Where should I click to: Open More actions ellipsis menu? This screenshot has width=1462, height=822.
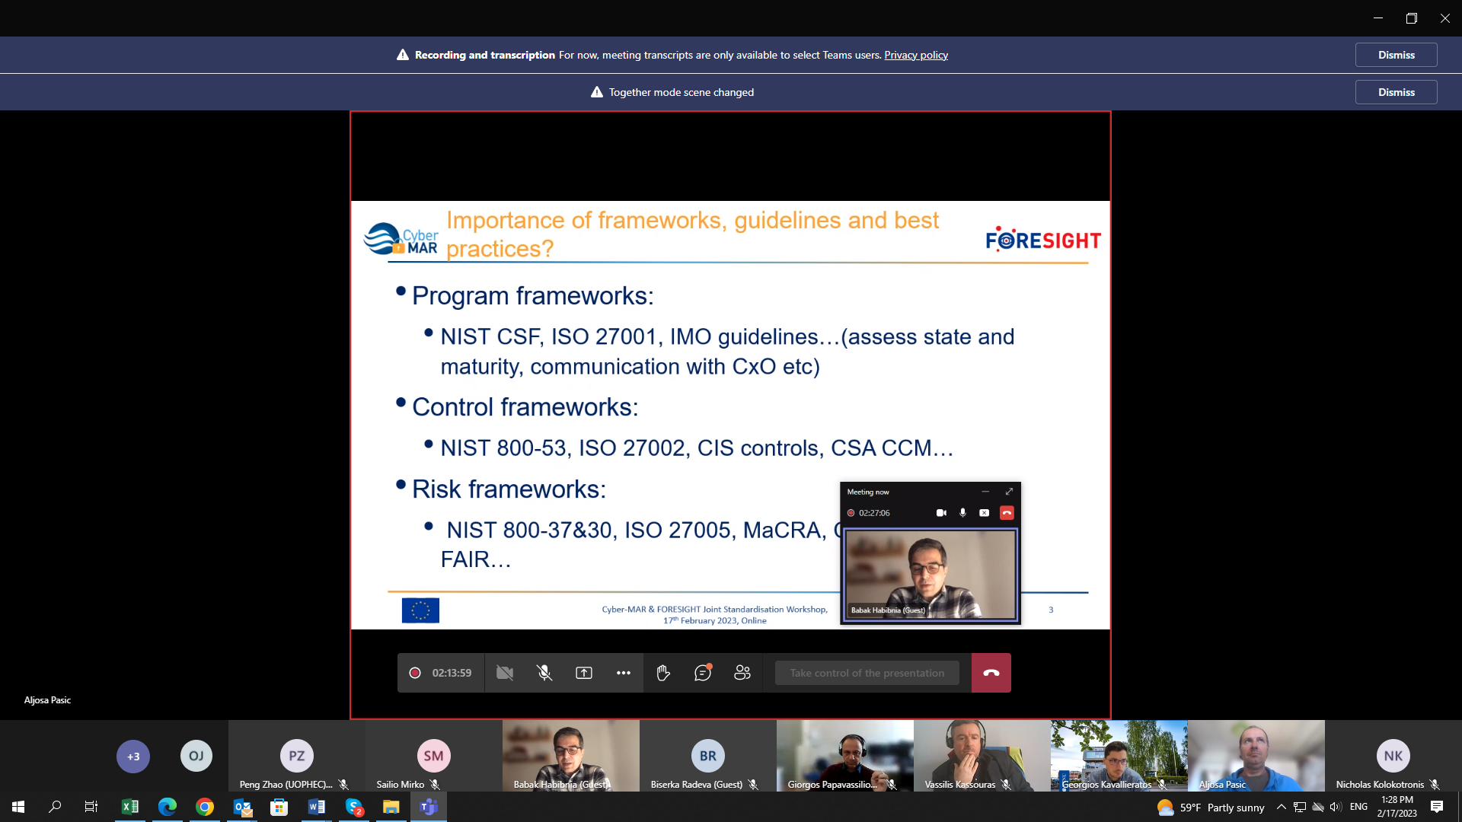(x=623, y=673)
